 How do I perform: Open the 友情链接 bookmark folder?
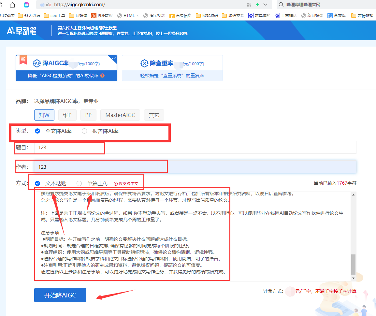(x=362, y=16)
